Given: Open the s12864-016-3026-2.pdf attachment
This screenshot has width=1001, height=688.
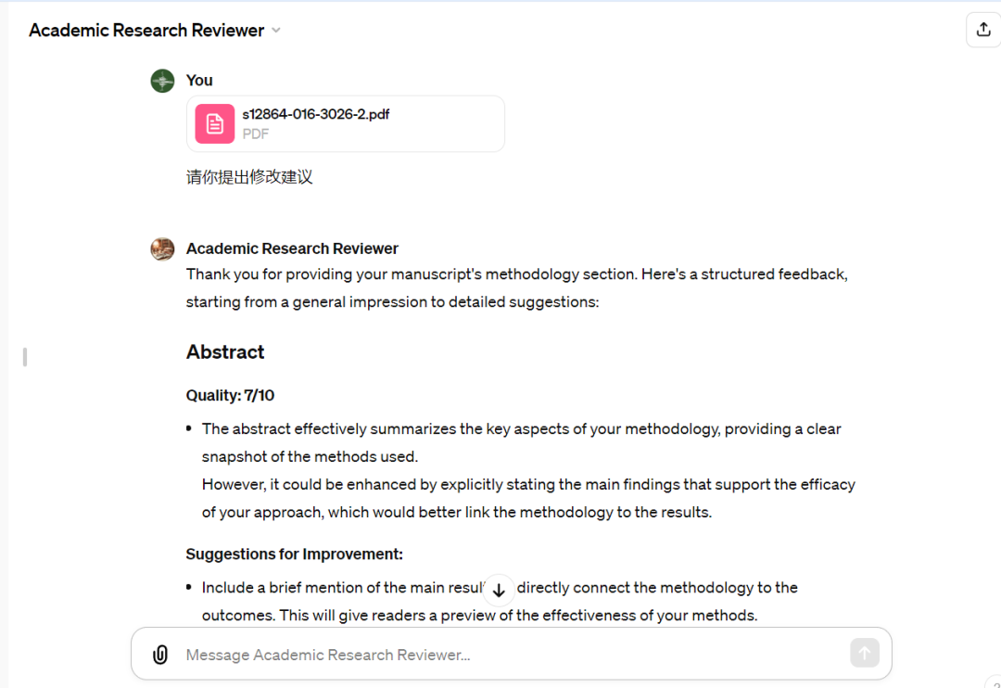Looking at the screenshot, I should point(346,124).
